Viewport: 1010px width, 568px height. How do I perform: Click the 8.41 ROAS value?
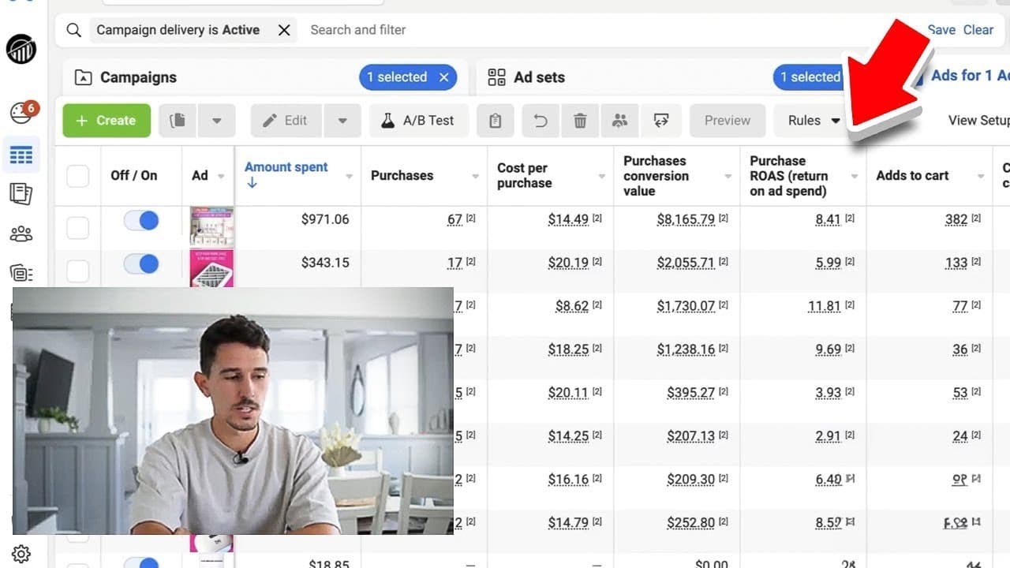click(x=828, y=219)
